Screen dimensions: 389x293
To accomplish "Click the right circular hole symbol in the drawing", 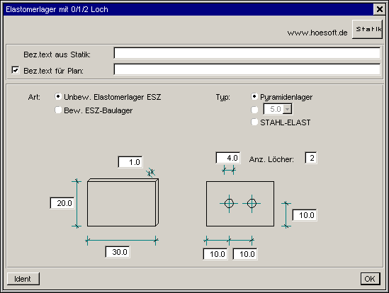I will point(252,204).
